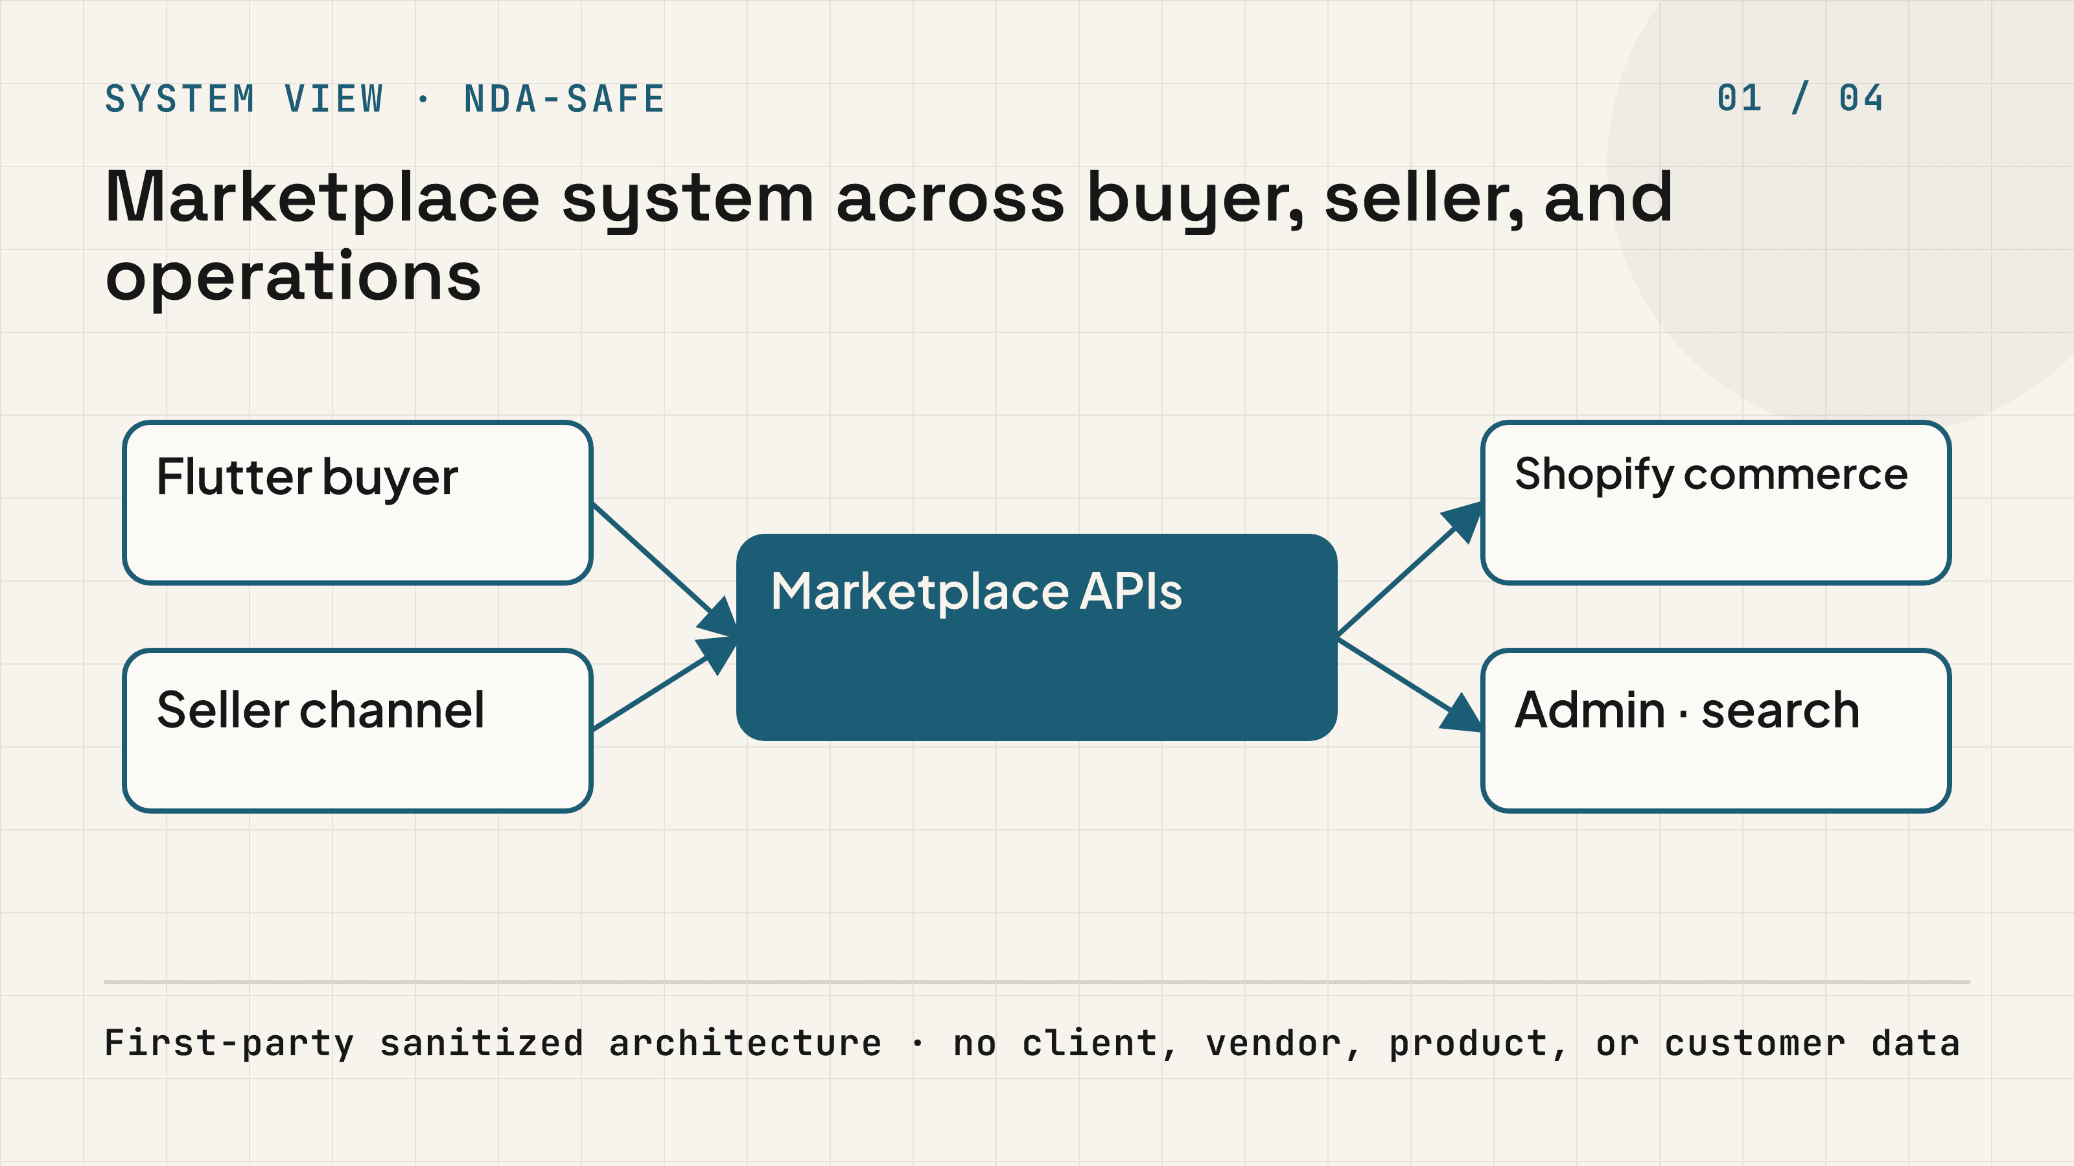Viewport: 2074px width, 1166px height.
Task: Select the Shopify commerce box
Action: point(1716,502)
